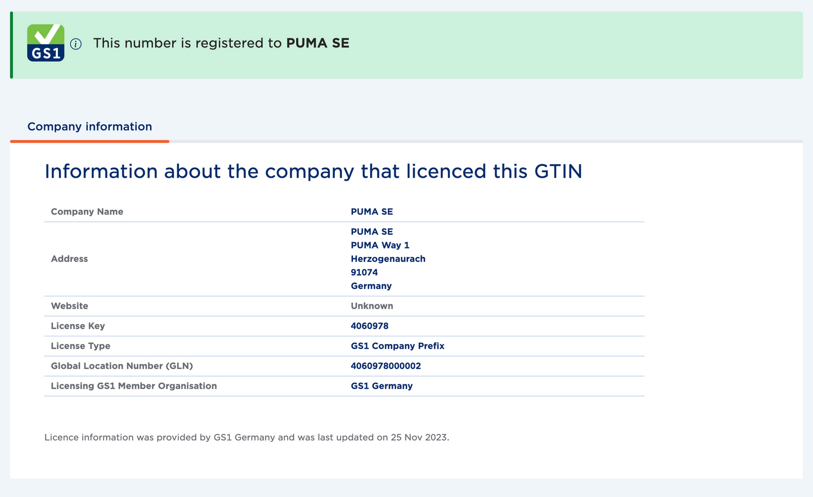Click the Address row label
This screenshot has width=813, height=497.
point(69,258)
